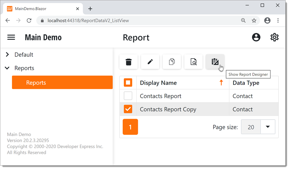Viewport: 289px width, 169px height.
Task: Click the Main Demo application title
Action: click(43, 37)
